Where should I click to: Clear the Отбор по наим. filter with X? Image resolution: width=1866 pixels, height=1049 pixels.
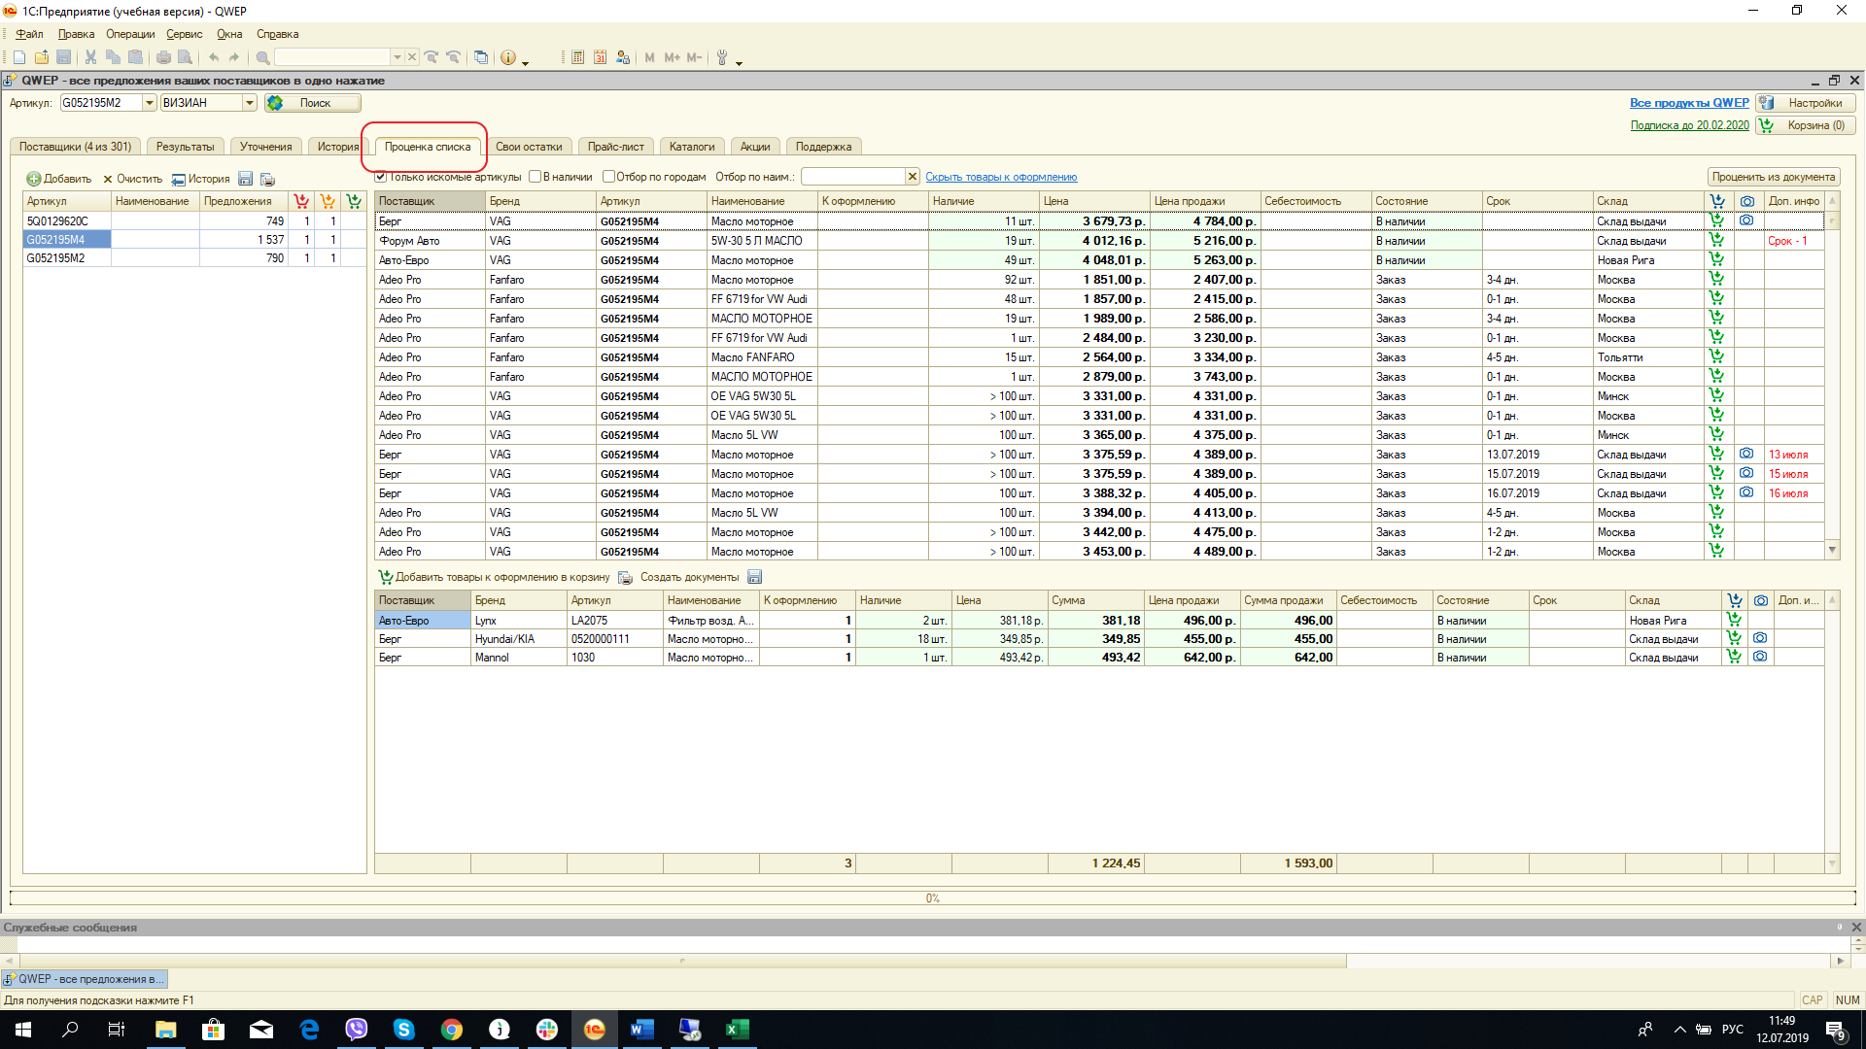912,177
